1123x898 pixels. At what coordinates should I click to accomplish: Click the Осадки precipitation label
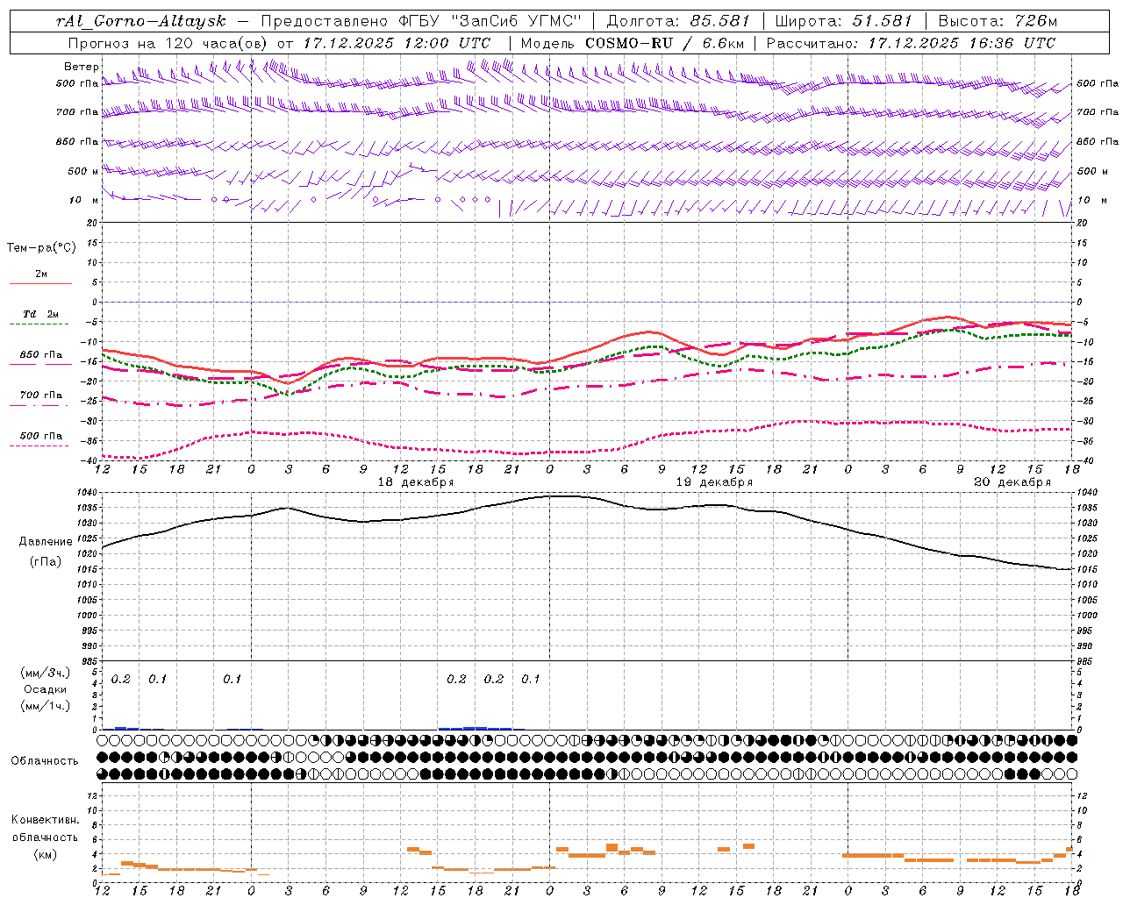click(46, 689)
